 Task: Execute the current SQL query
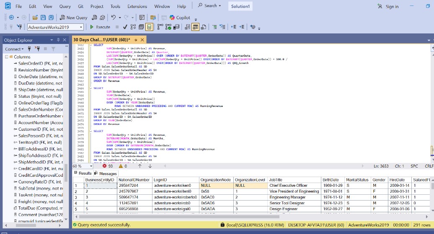[100, 27]
